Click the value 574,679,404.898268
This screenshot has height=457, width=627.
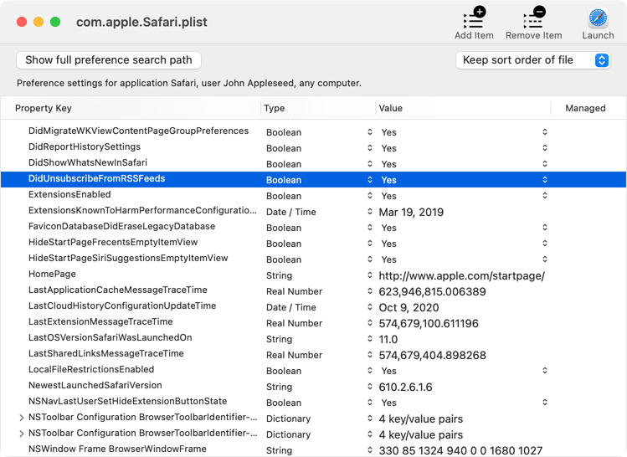[432, 355]
